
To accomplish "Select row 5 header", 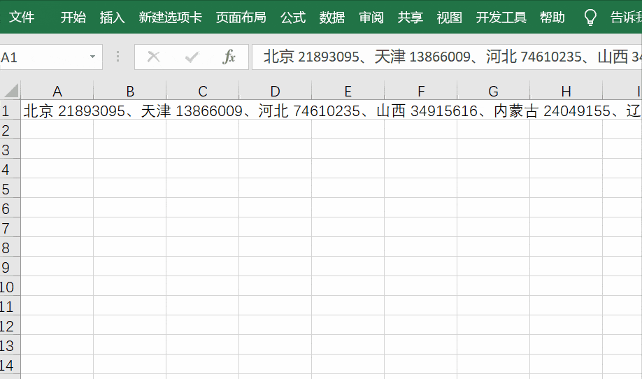I will click(x=10, y=189).
